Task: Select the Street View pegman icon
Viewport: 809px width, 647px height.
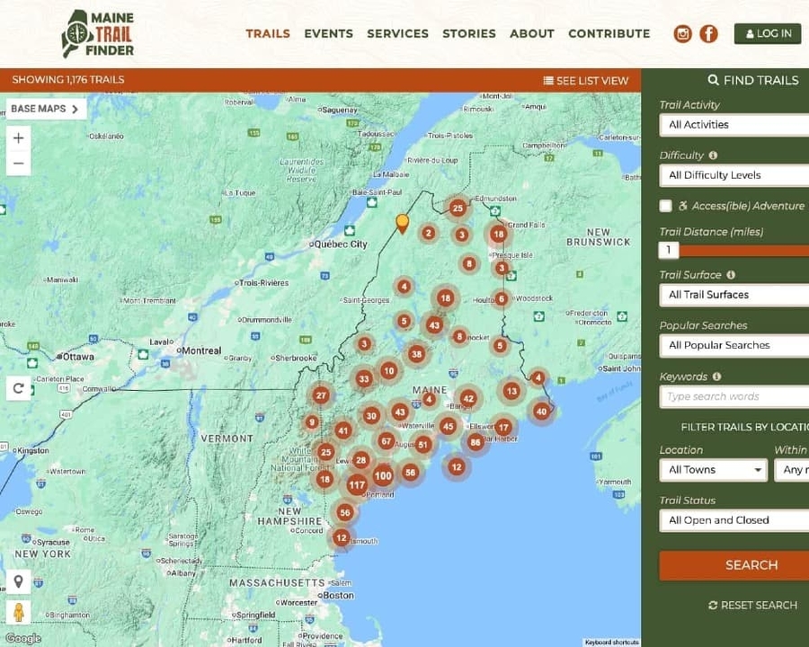Action: (18, 612)
